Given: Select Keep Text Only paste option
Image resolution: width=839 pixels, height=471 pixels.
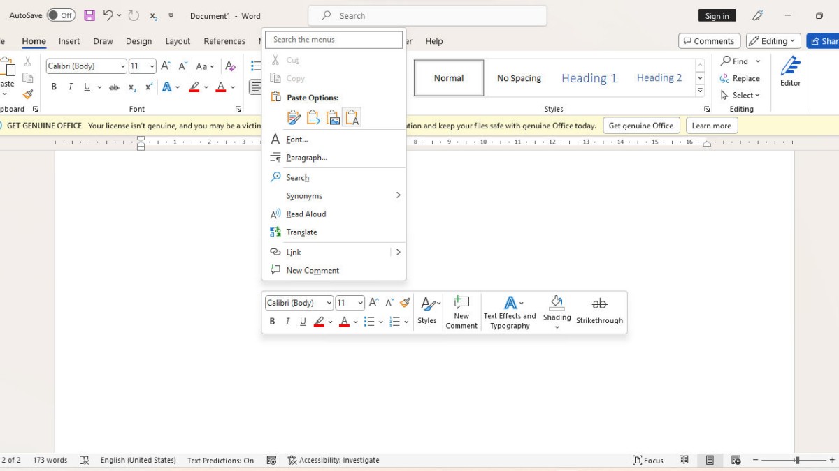Looking at the screenshot, I should [352, 117].
